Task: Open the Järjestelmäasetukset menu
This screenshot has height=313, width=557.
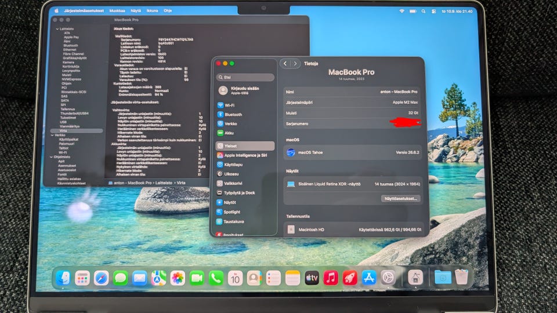Action: [84, 11]
